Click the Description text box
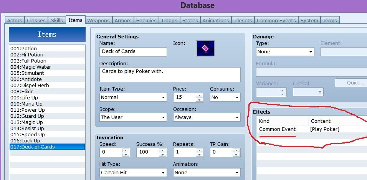The width and height of the screenshot is (367, 180). pyautogui.click(x=170, y=74)
